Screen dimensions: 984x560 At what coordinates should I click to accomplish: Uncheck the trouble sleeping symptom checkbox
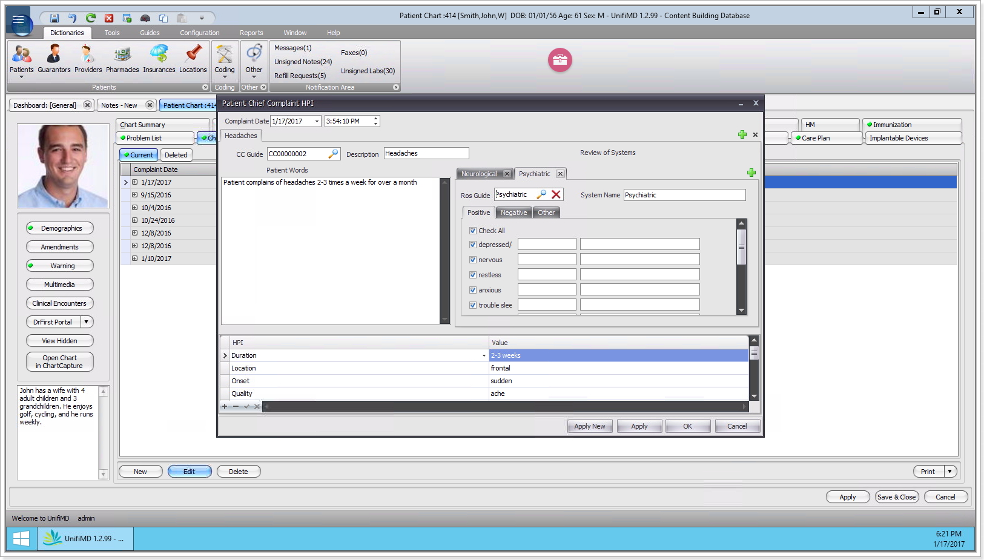[473, 305]
